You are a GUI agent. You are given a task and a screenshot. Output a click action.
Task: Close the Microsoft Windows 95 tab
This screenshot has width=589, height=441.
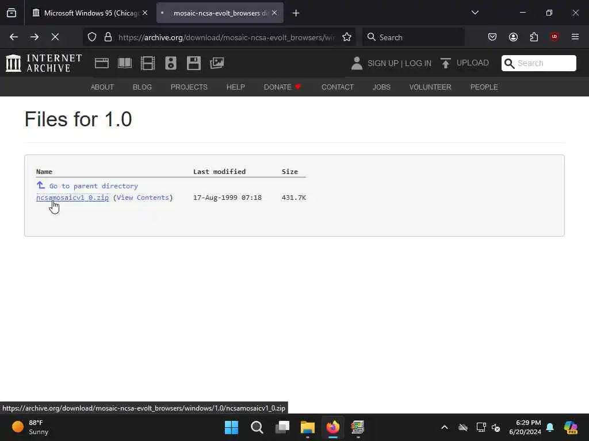pos(145,13)
